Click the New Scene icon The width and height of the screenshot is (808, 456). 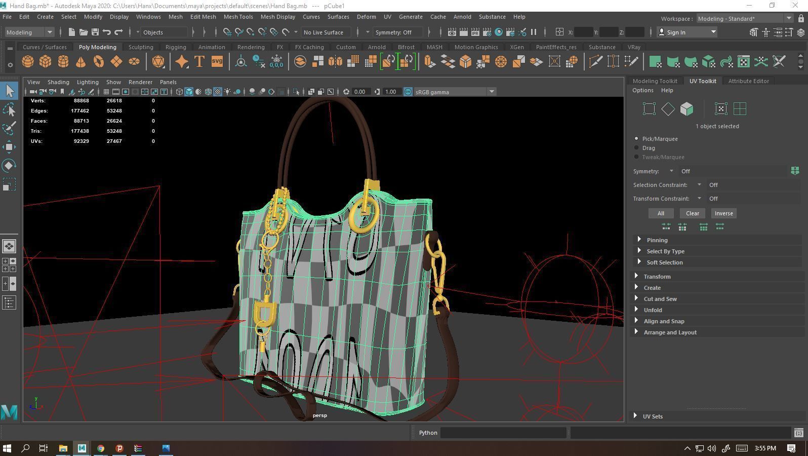point(71,32)
